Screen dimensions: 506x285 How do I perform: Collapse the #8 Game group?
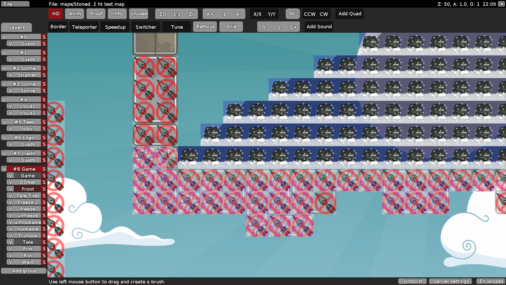25,169
